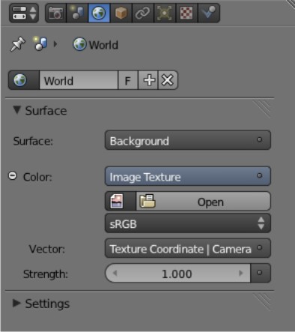Screen dimensions: 295x332
Task: Browse existing images to link
Action: (x=121, y=201)
